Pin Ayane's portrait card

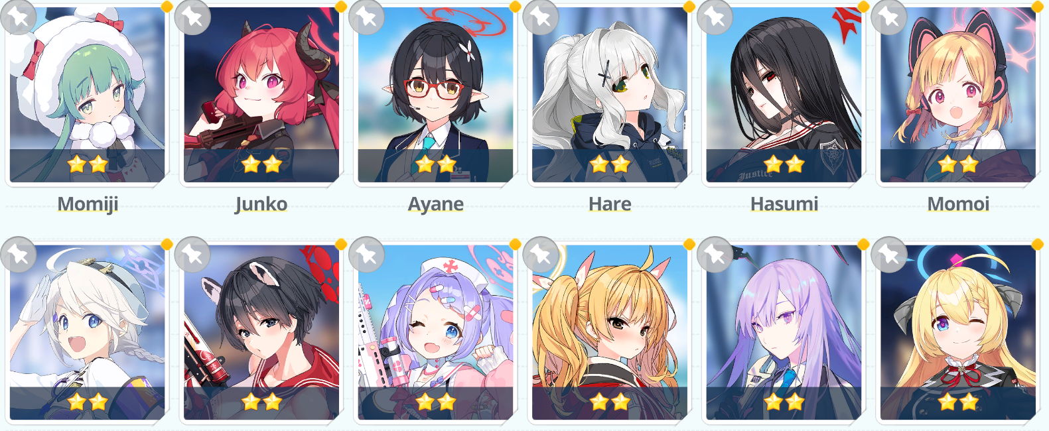(366, 17)
